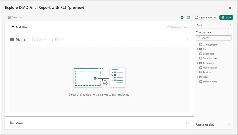Screen dimensions: 238x135
Task: Click the data Search field
Action: (x=214, y=38)
